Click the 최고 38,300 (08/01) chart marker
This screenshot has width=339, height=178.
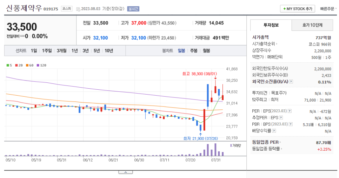tap(199, 74)
